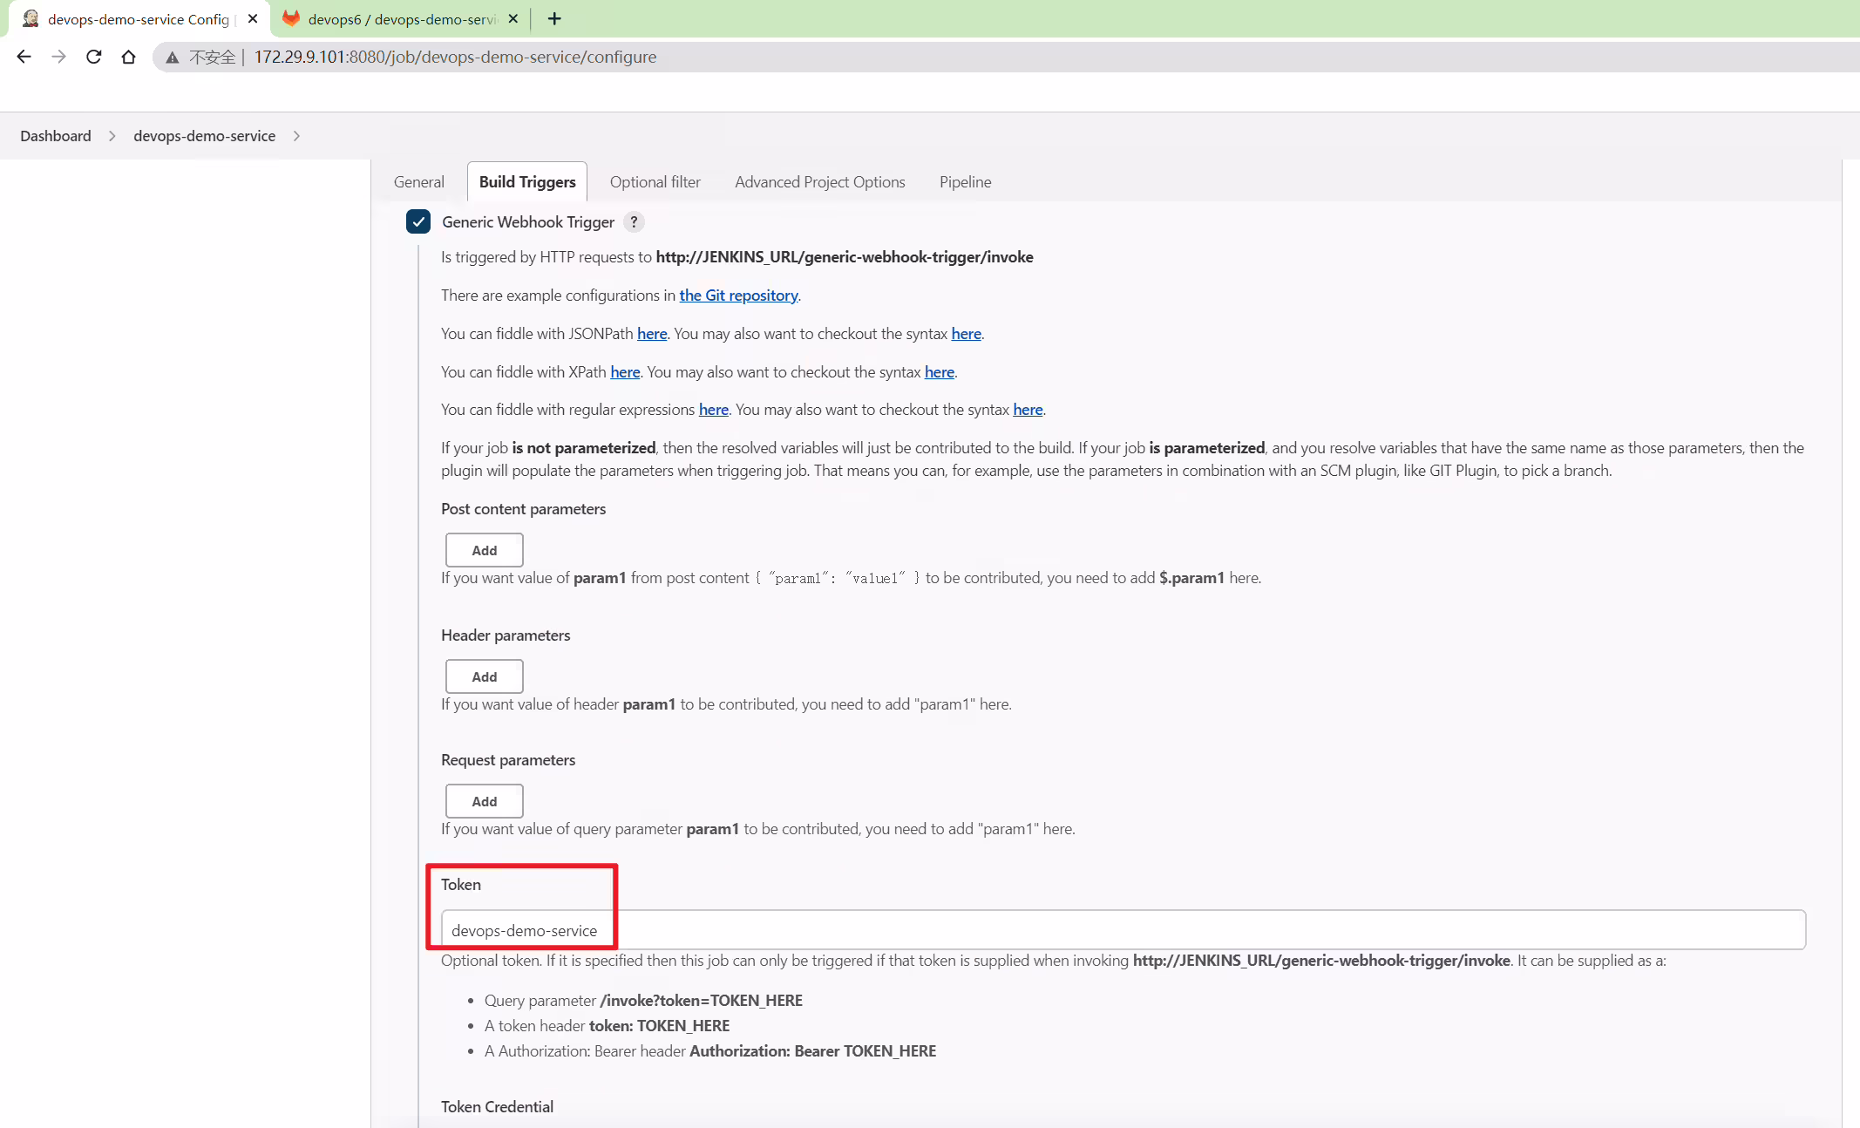Image resolution: width=1860 pixels, height=1128 pixels.
Task: Open help for Generic Webhook Trigger
Action: [x=634, y=221]
